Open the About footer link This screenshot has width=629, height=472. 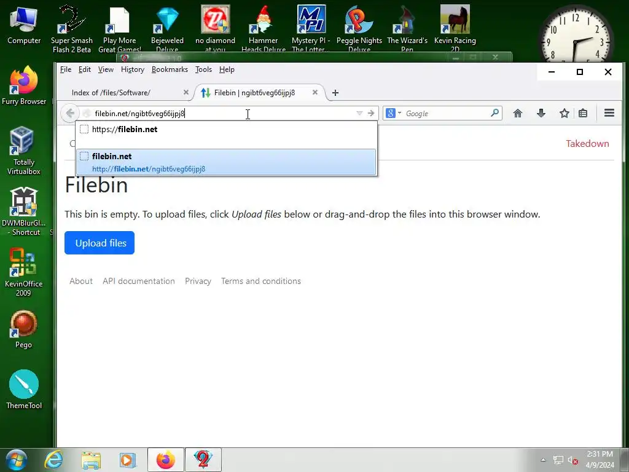point(81,281)
